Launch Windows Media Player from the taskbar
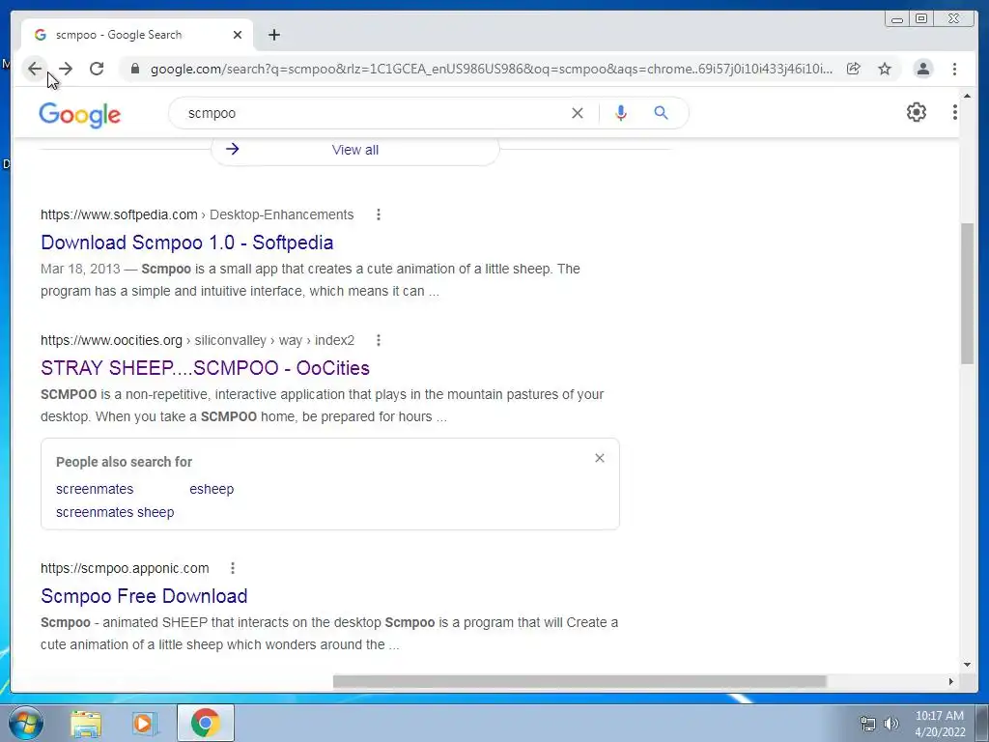The image size is (989, 742). coord(144,723)
